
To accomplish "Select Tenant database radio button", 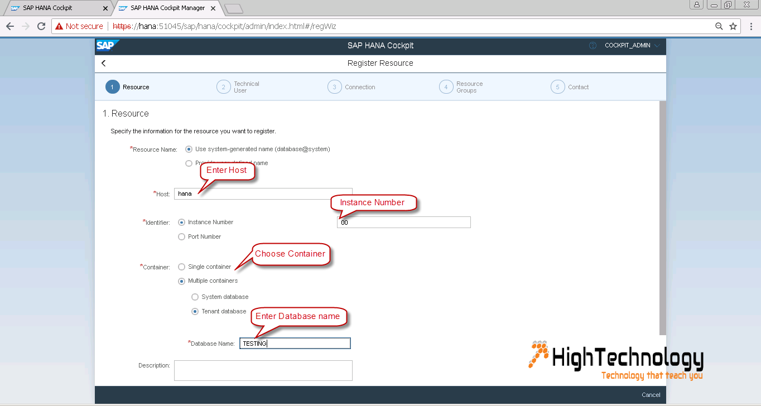I will [x=195, y=312].
